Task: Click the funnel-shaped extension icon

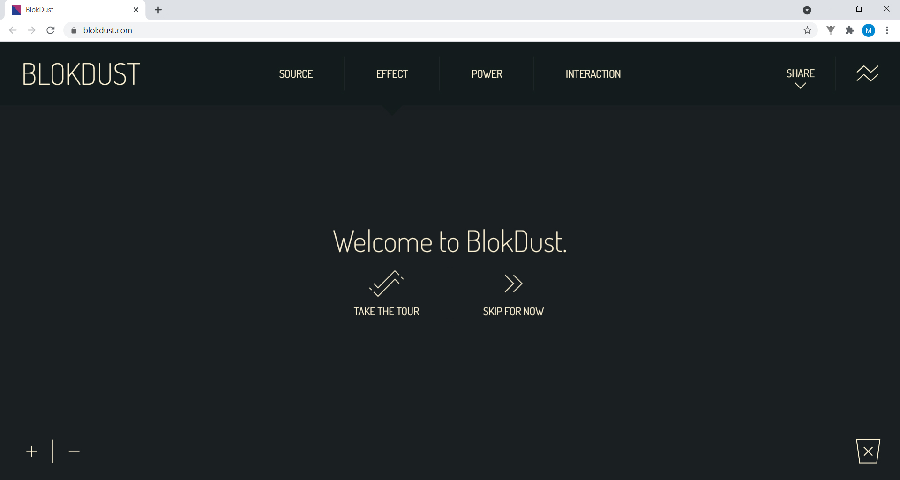Action: (831, 30)
